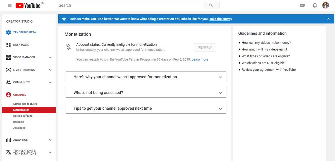Expand why channel wasn't approved panel

pyautogui.click(x=146, y=77)
